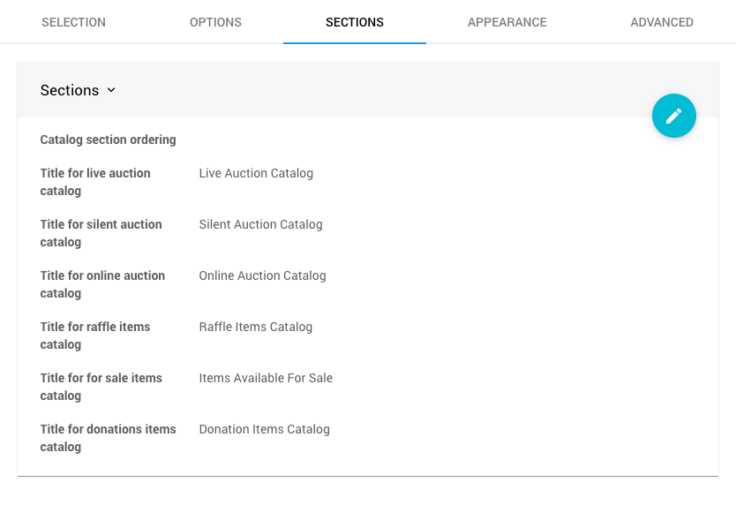736x520 pixels.
Task: Click the Catalog section ordering label
Action: pos(108,139)
